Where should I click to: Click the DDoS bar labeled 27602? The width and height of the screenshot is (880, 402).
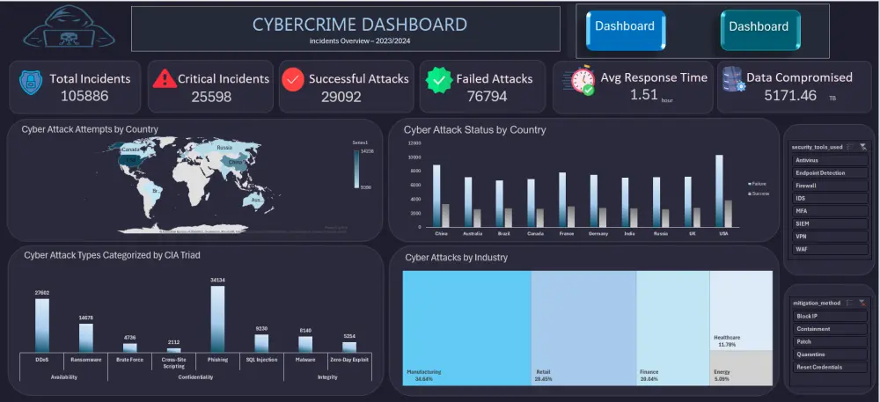point(42,325)
